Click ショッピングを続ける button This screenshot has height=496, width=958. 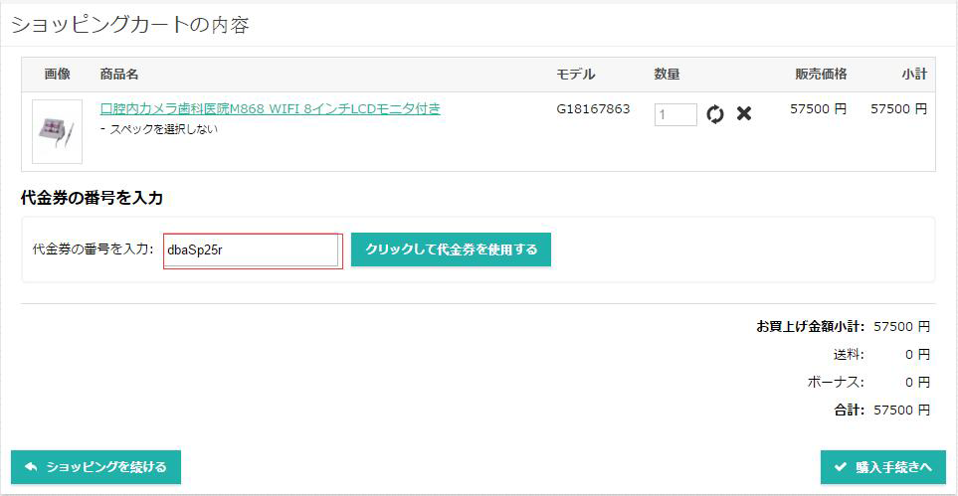click(x=96, y=467)
